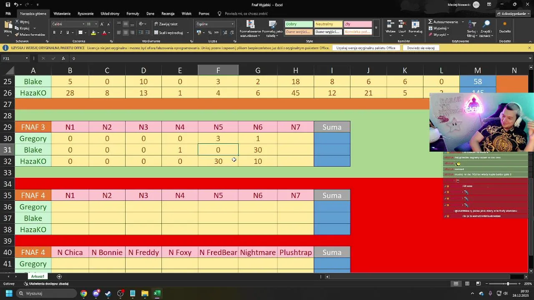Open the Calibri font name dropdown
Image resolution: width=534 pixels, height=300 pixels.
point(83,24)
